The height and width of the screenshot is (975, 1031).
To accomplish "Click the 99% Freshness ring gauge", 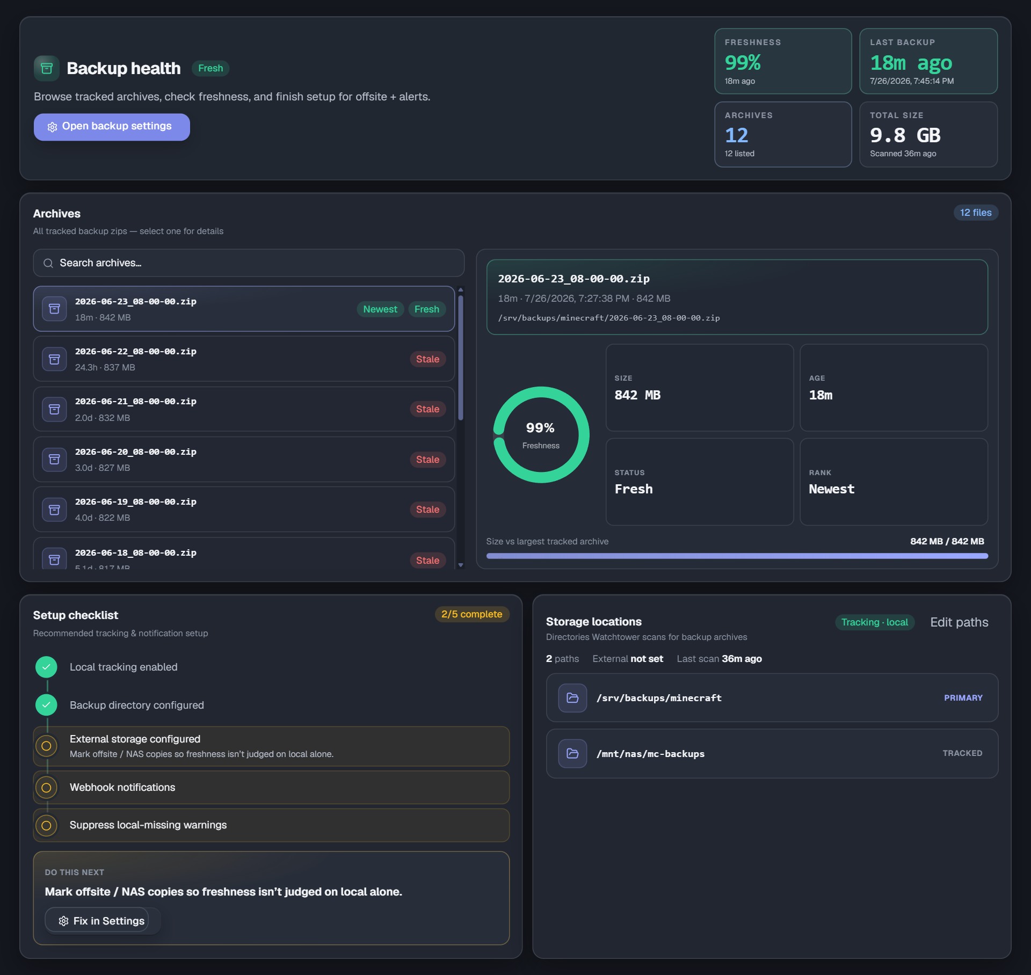I will (541, 435).
